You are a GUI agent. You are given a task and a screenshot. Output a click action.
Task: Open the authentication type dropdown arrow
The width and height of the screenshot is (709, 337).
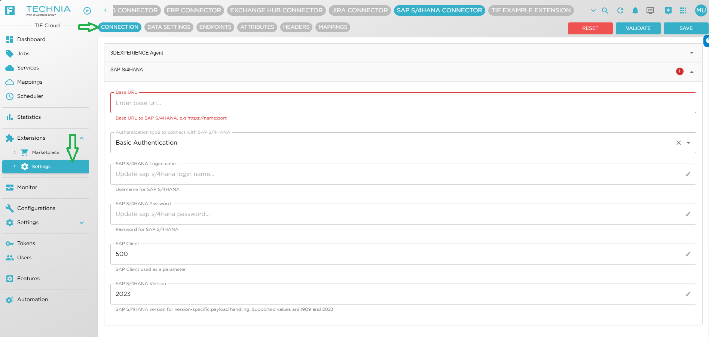pyautogui.click(x=688, y=143)
